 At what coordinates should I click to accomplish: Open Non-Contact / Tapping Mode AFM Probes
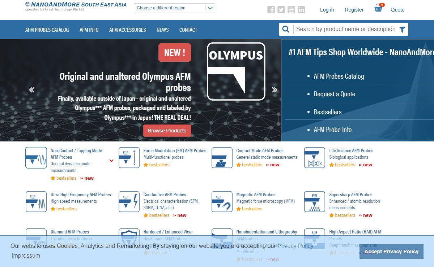(x=76, y=154)
